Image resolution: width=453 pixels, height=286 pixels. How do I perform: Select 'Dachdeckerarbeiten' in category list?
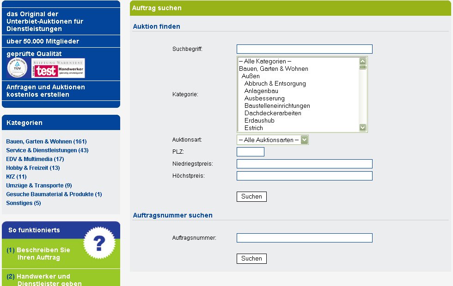pos(273,113)
